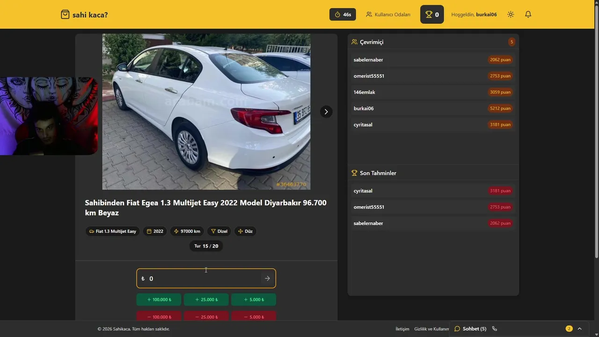The image size is (599, 337).
Task: Click the 97000 km mileage tag
Action: click(187, 231)
